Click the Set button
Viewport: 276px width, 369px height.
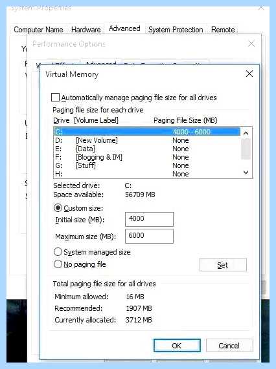[x=223, y=265]
